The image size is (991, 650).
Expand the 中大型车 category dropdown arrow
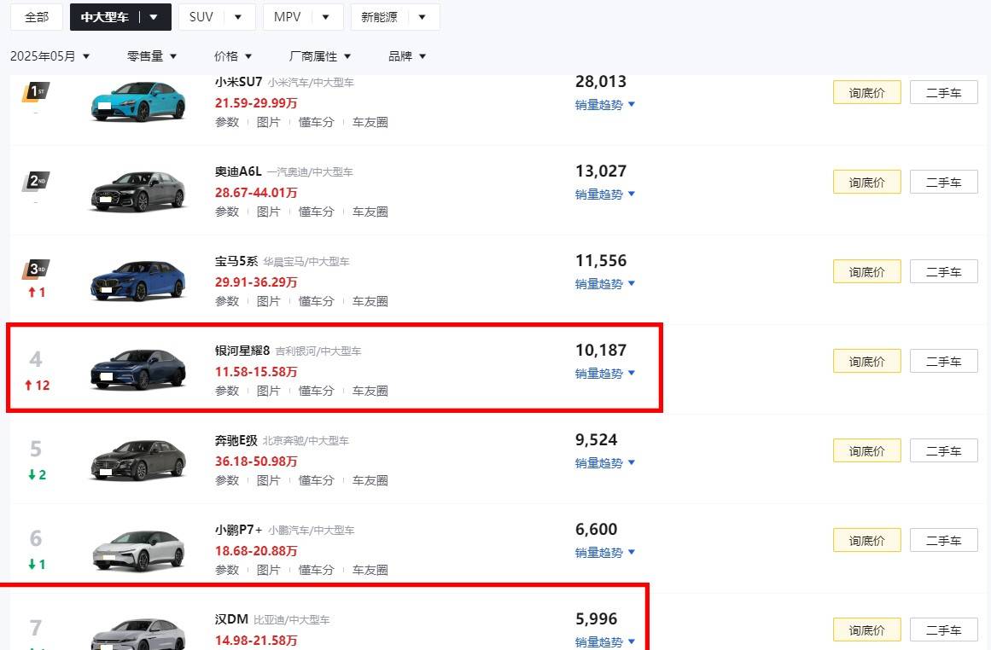pos(154,17)
